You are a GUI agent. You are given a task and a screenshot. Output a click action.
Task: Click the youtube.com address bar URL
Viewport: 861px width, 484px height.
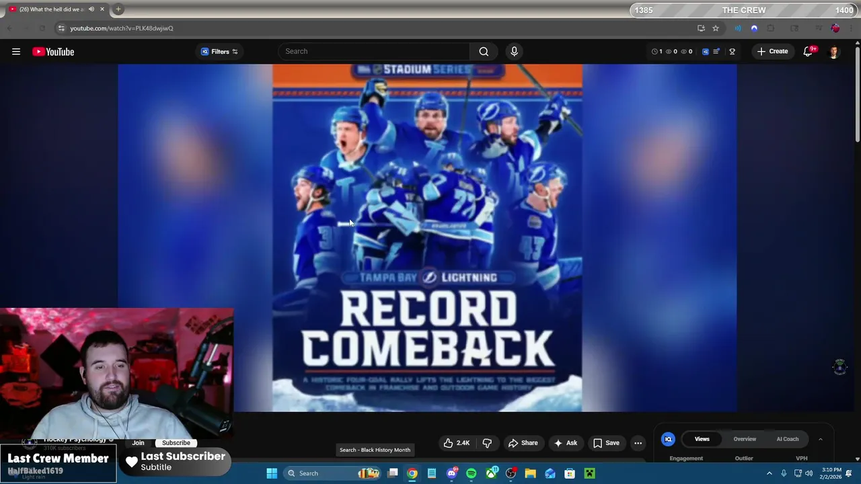(x=122, y=28)
